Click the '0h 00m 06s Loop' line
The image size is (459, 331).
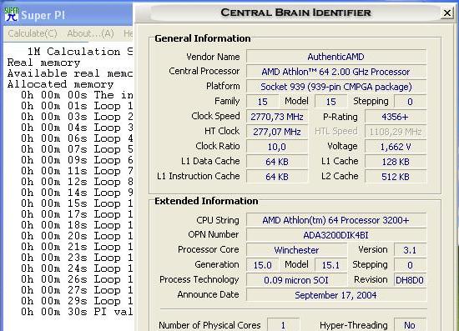click(x=77, y=138)
